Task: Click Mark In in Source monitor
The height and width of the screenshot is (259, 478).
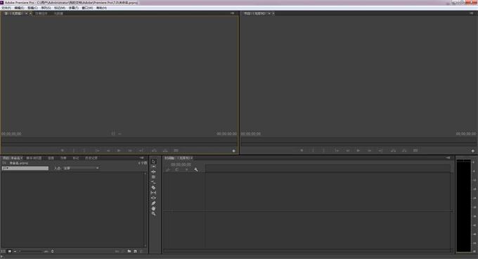Action: (x=74, y=151)
